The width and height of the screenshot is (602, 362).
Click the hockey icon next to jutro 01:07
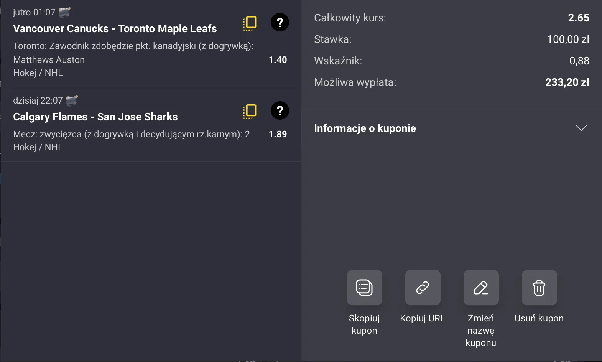coord(64,12)
